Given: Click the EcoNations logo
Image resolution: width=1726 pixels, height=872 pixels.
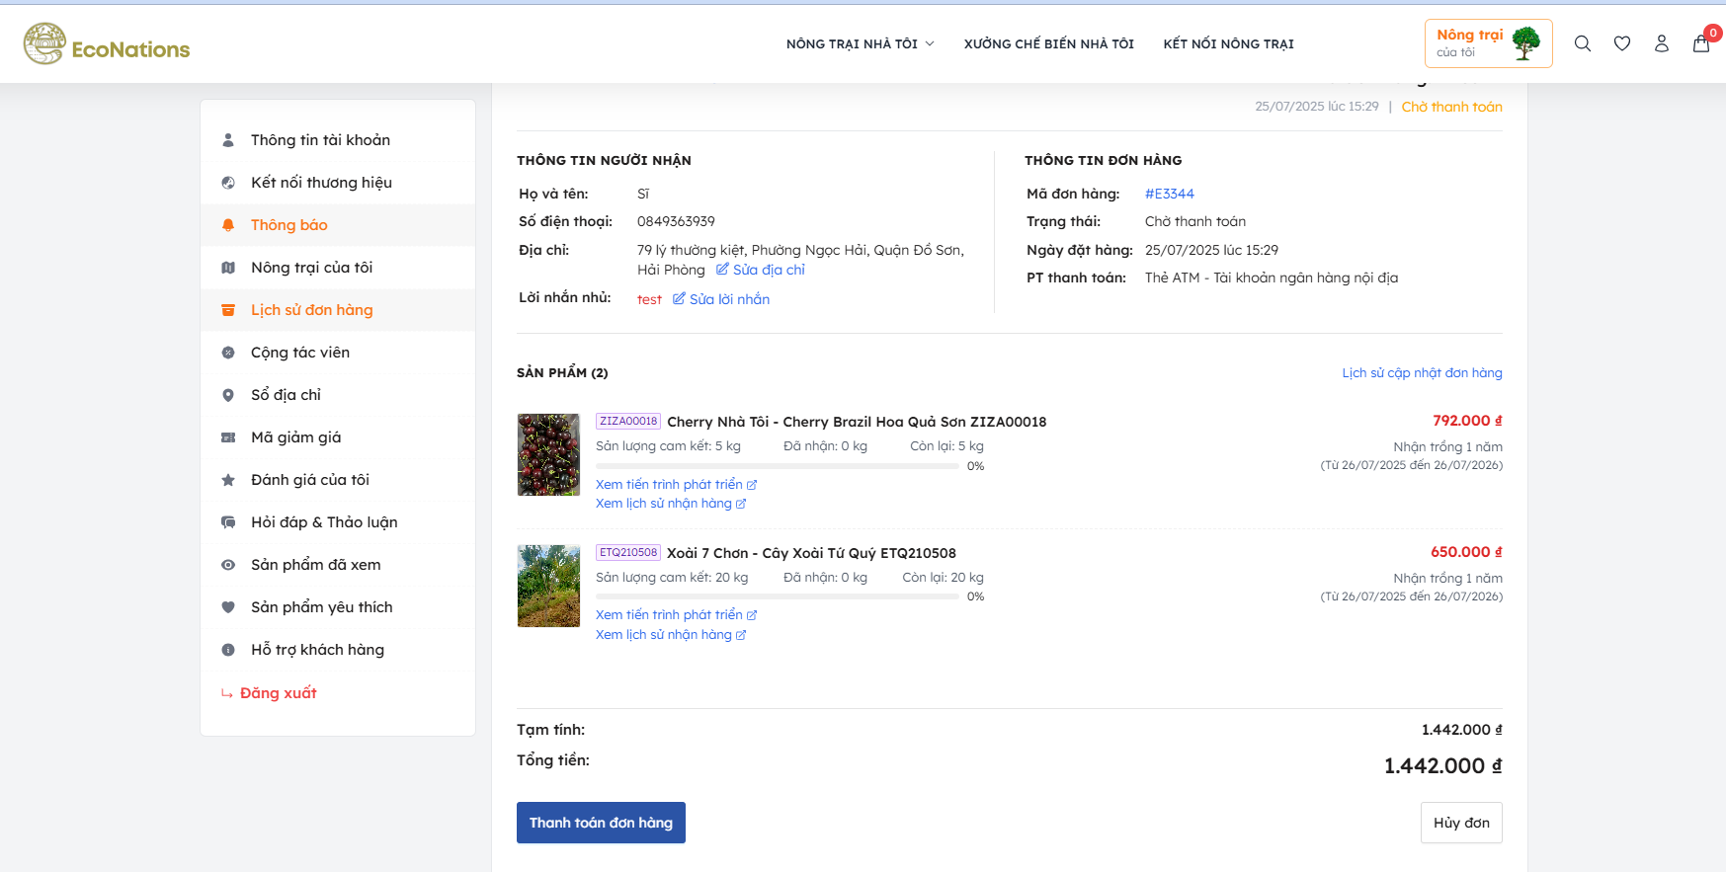Looking at the screenshot, I should click(x=107, y=44).
